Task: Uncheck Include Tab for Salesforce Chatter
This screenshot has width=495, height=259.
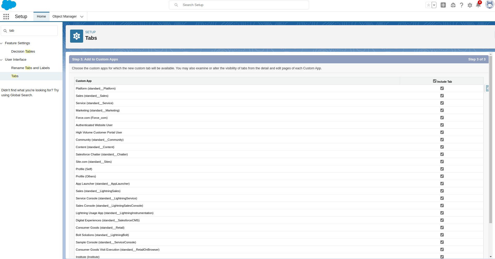Action: [442, 154]
